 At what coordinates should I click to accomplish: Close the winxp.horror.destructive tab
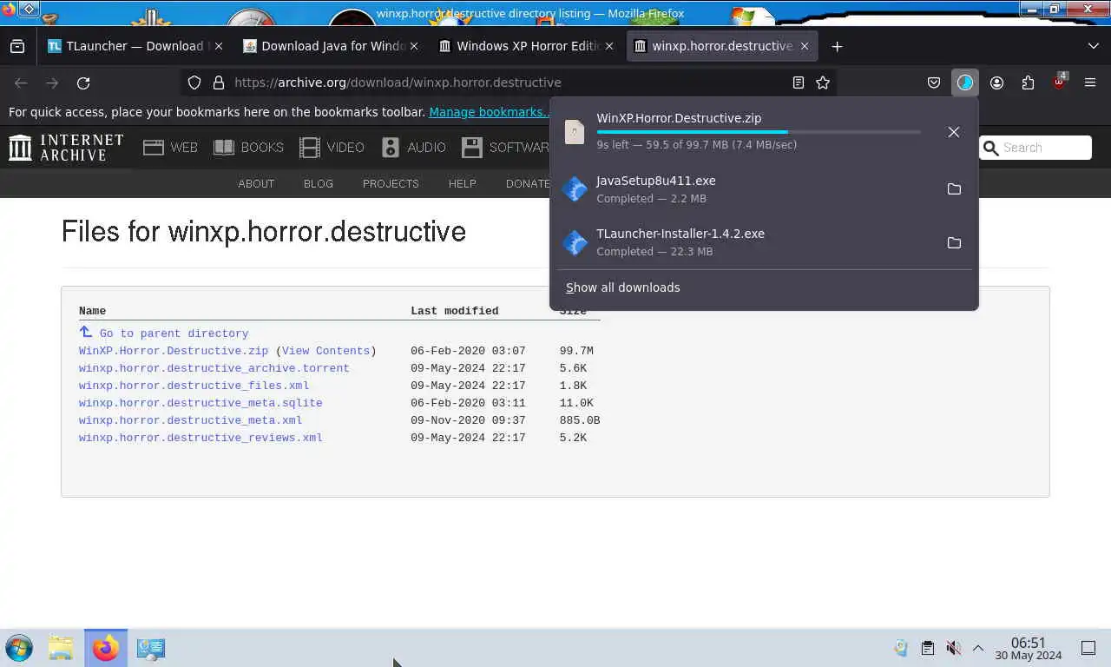click(x=804, y=46)
